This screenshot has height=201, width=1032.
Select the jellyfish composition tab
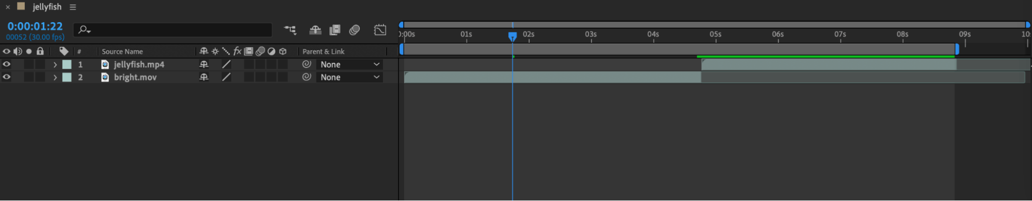(46, 7)
